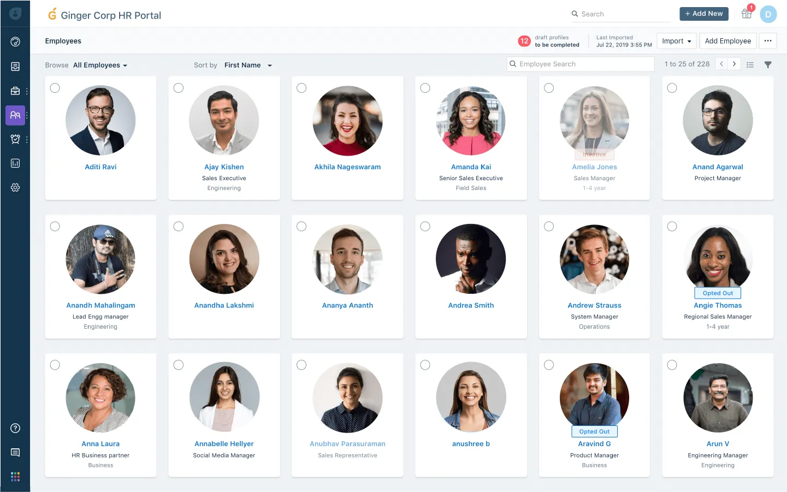Go to next page of employees
This screenshot has width=787, height=492.
(x=735, y=64)
